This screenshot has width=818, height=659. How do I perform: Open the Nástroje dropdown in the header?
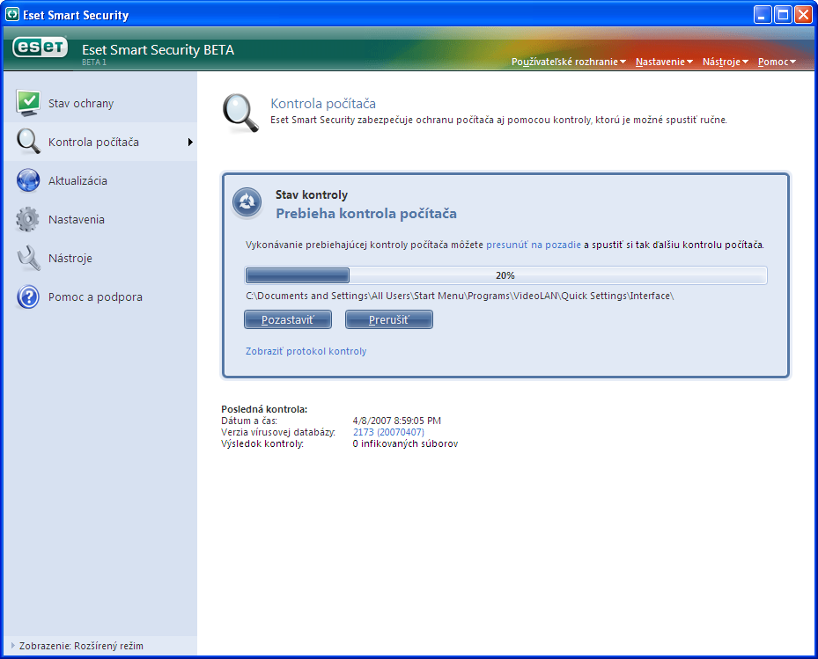pyautogui.click(x=726, y=62)
